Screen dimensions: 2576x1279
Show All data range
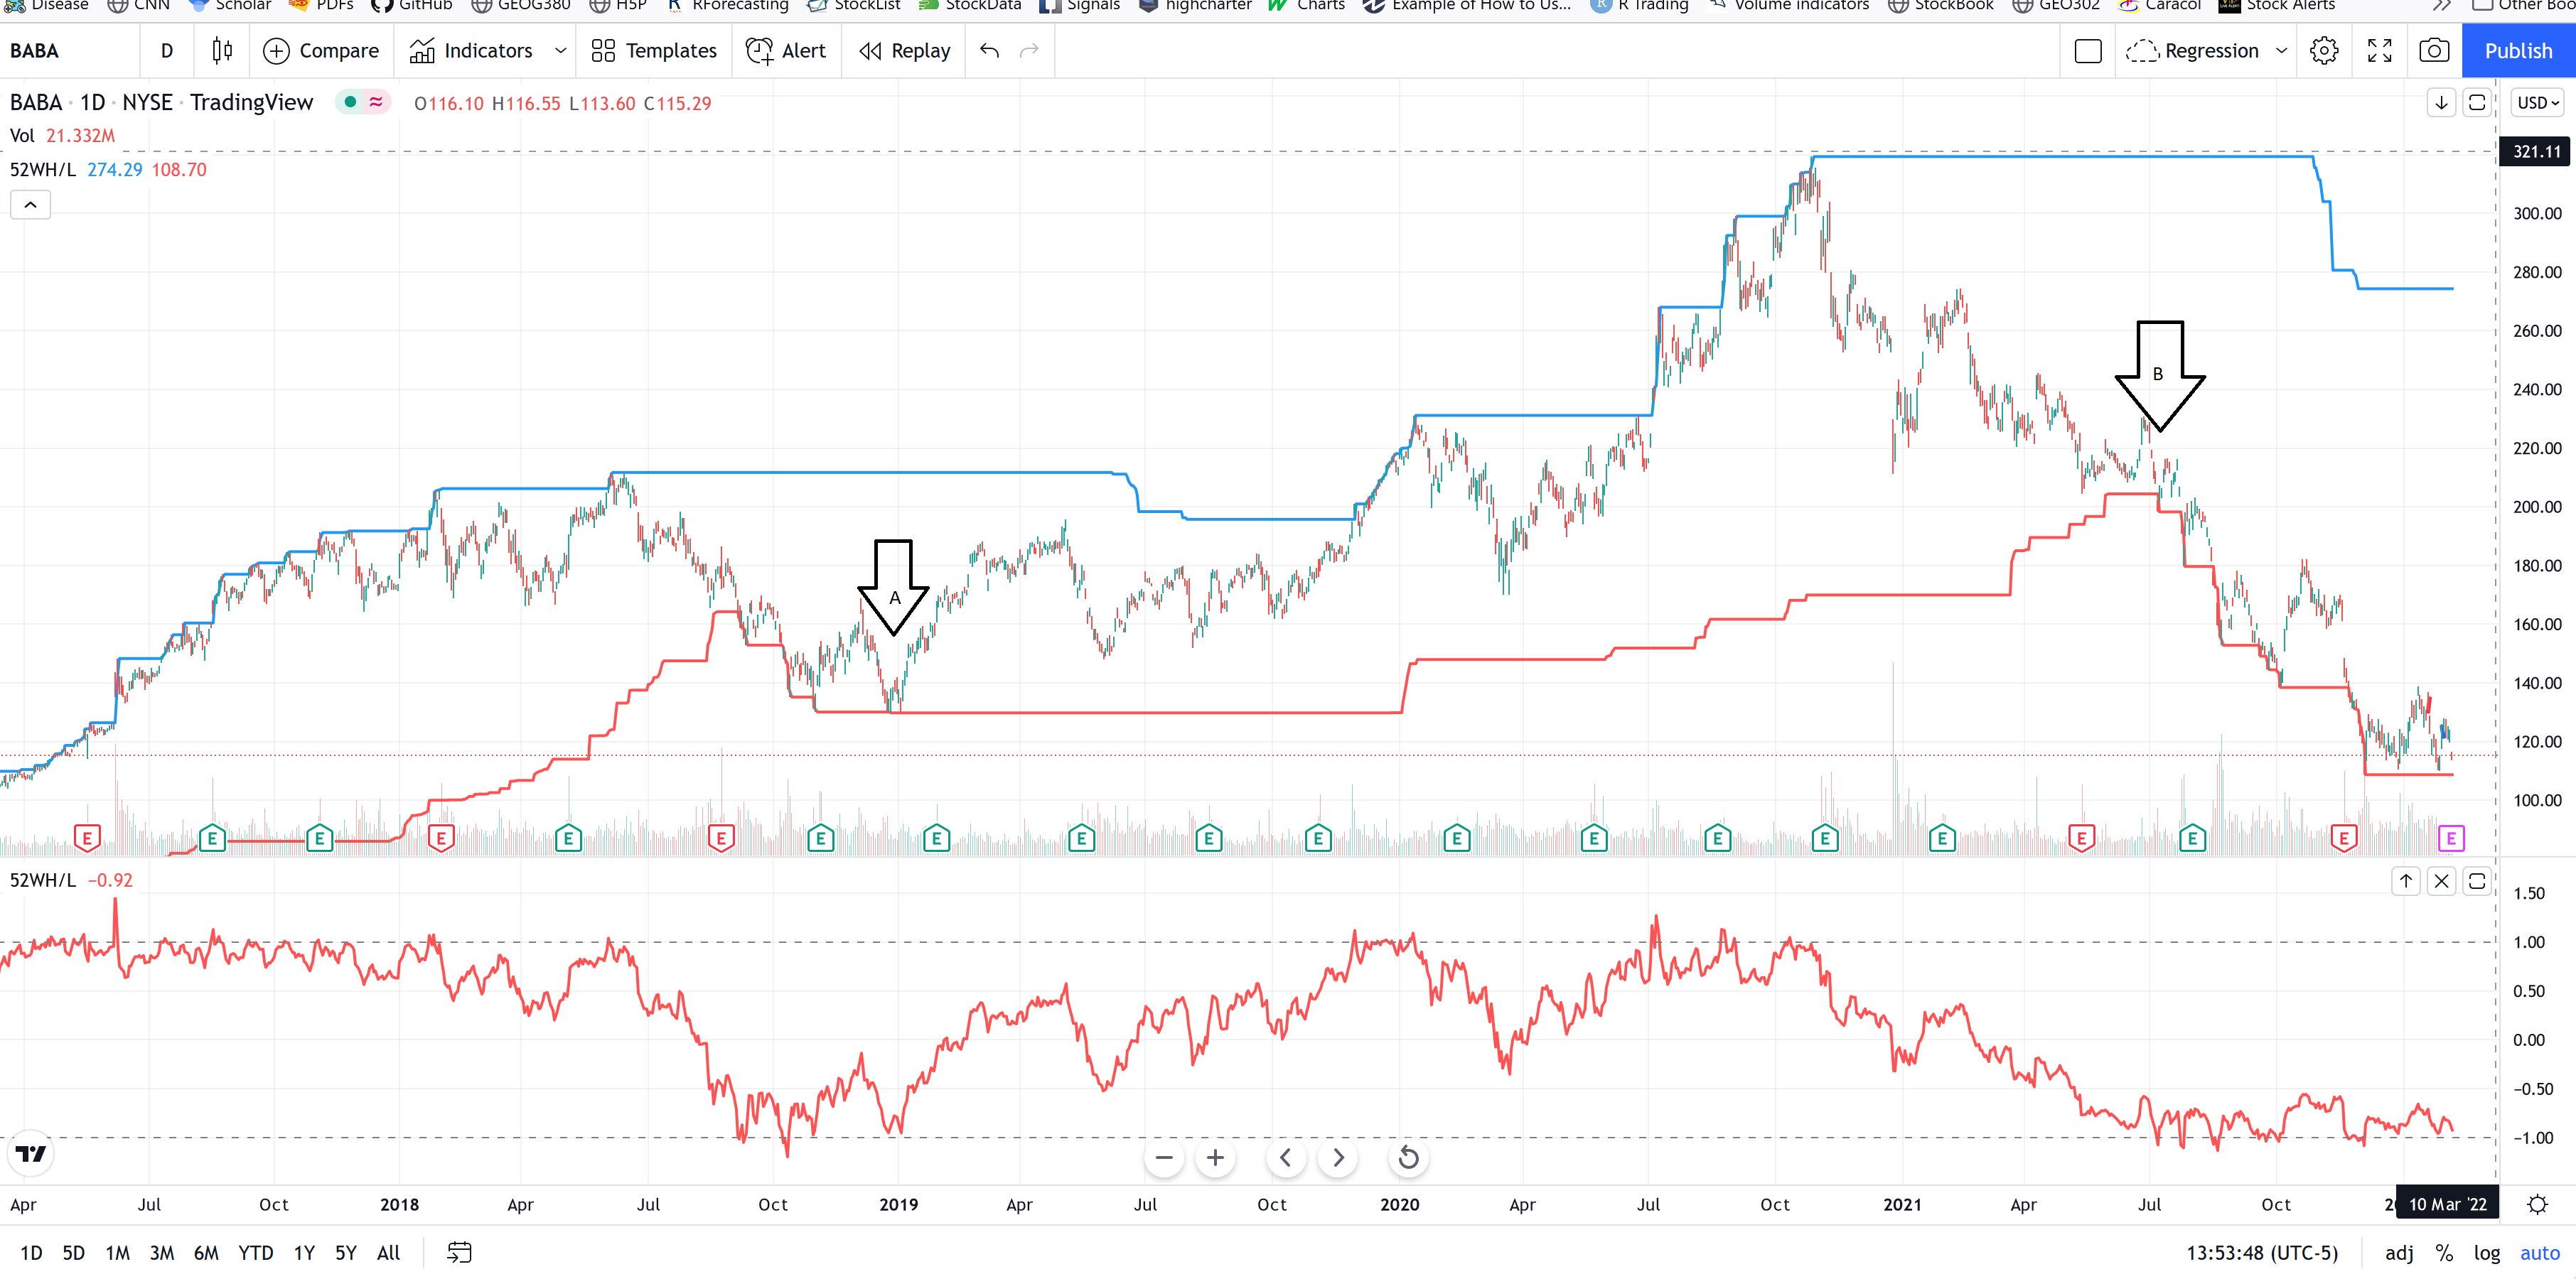(389, 1253)
